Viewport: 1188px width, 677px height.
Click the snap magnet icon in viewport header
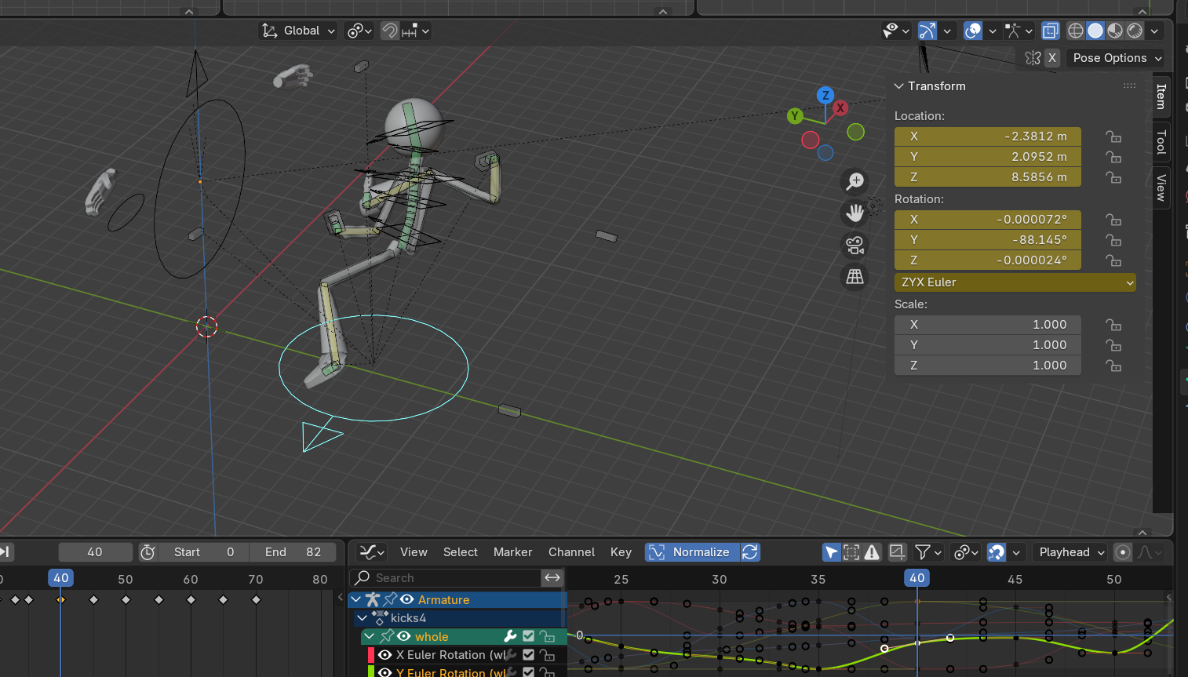pyautogui.click(x=390, y=31)
